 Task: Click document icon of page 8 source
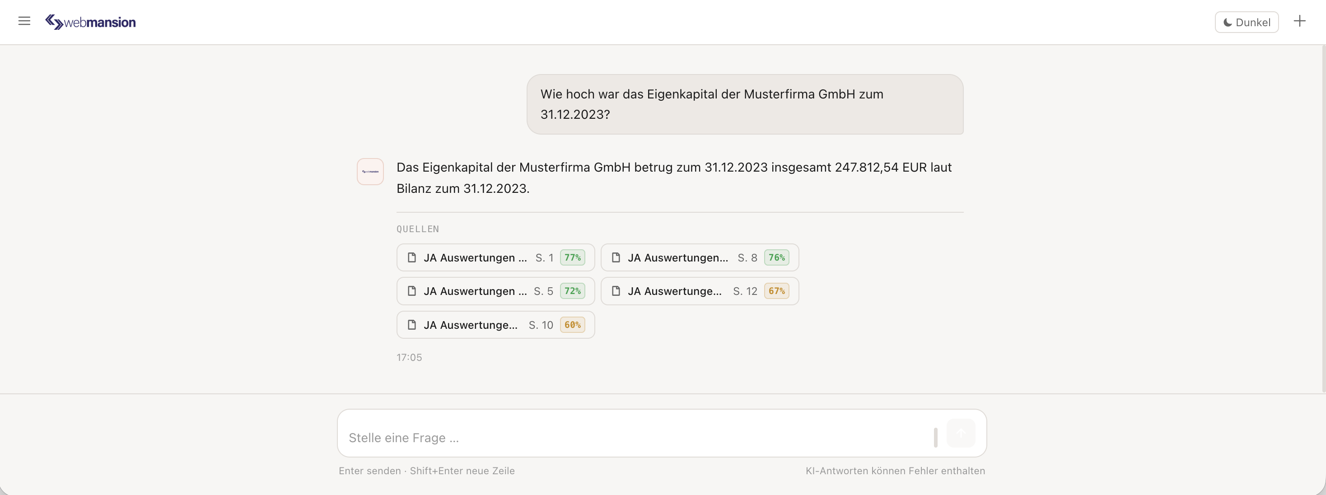pyautogui.click(x=616, y=257)
